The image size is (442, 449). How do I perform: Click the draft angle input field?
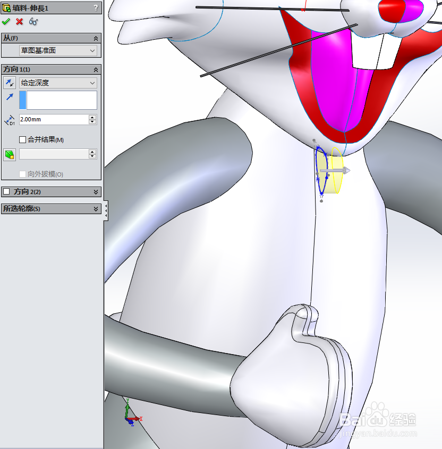tap(54, 154)
